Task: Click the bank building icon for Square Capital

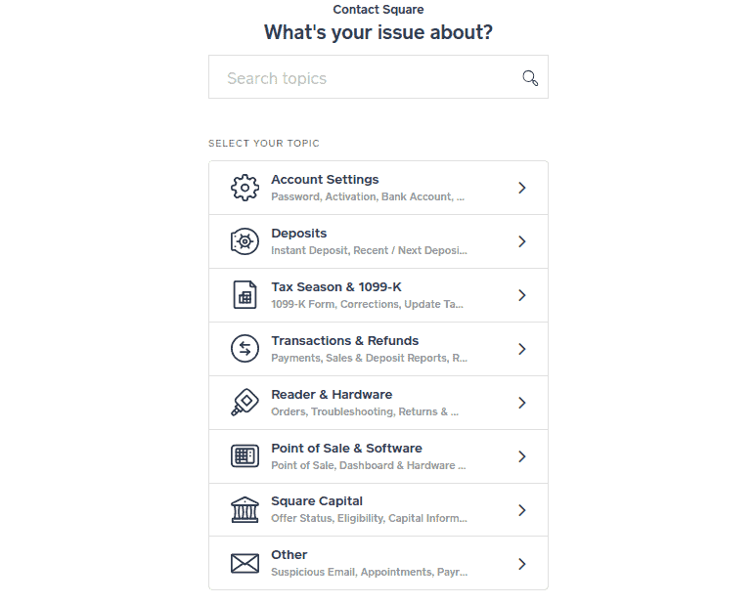Action: (x=245, y=509)
